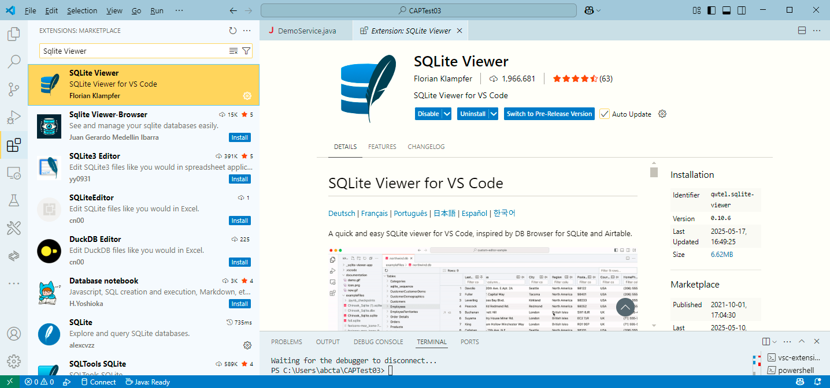Click the Extensions icon in activity bar
The image size is (830, 388).
click(14, 145)
